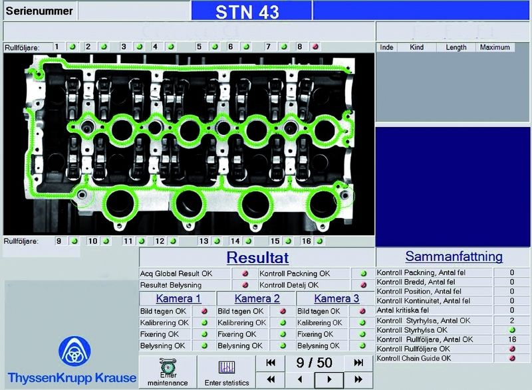Click the Rullföljare 15 green status indicator
This screenshot has width=532, height=390.
pyautogui.click(x=289, y=241)
